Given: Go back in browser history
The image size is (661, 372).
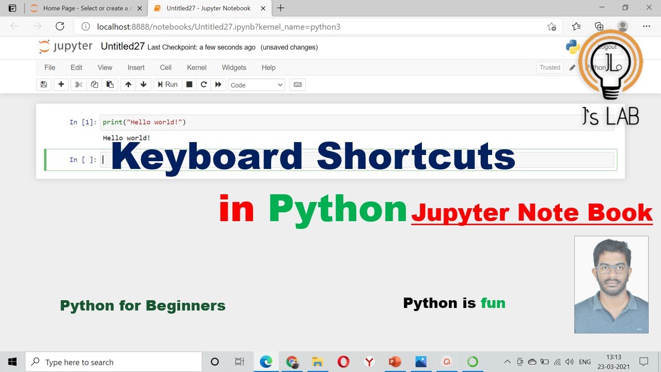Looking at the screenshot, I should point(14,26).
